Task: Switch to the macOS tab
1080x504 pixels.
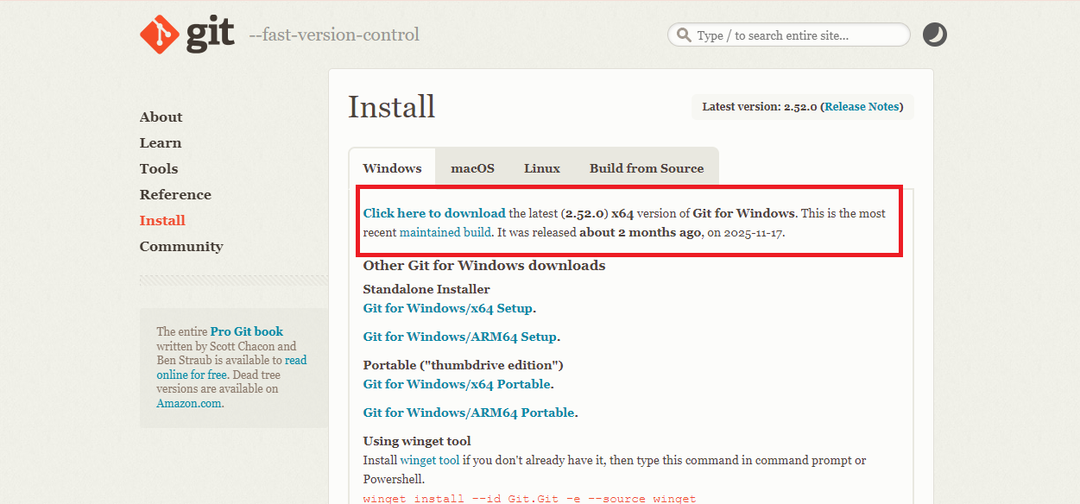Action: (x=472, y=168)
